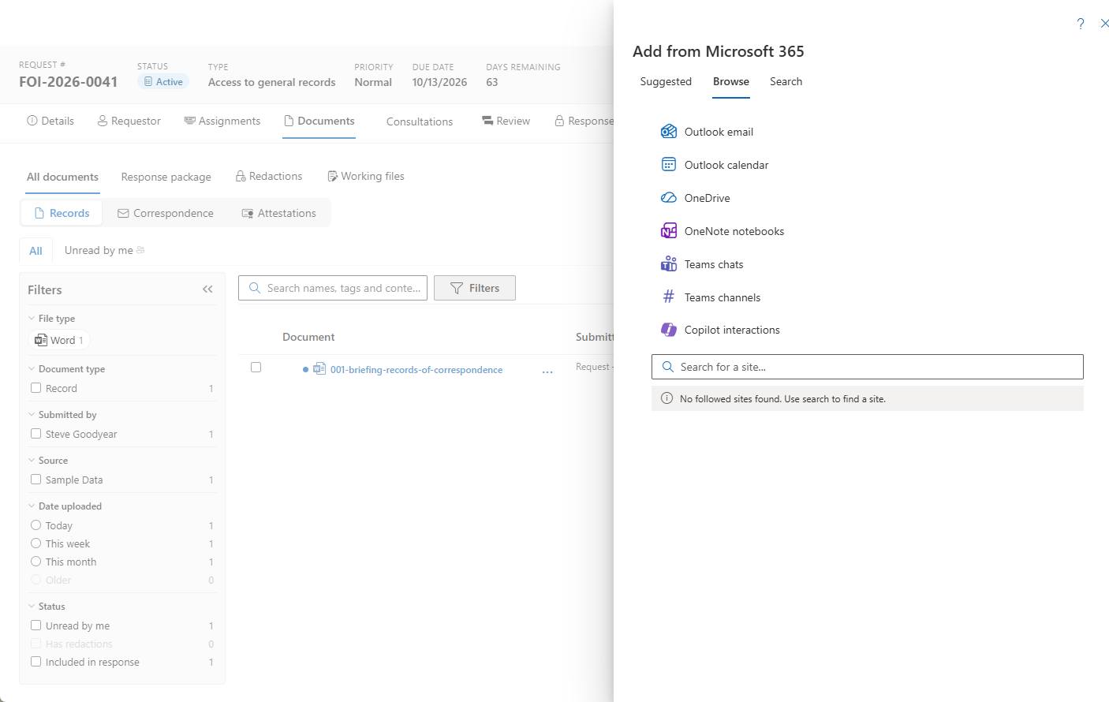The height and width of the screenshot is (702, 1109).
Task: Click the Word file type icon
Action: [x=41, y=340]
